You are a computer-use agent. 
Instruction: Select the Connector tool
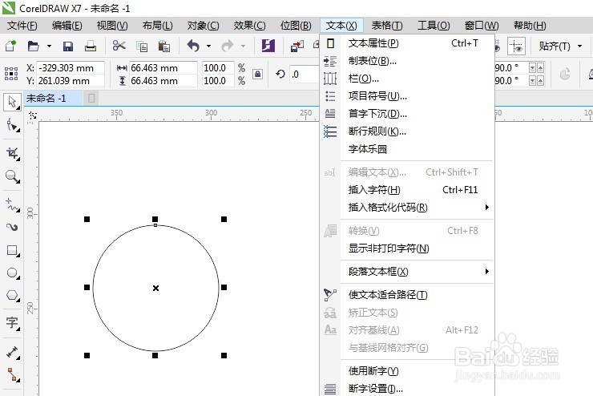pos(12,374)
